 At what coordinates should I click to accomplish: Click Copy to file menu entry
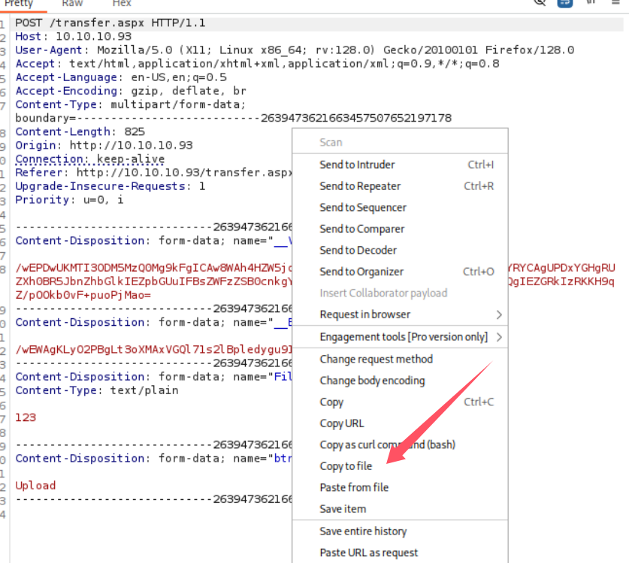point(346,466)
